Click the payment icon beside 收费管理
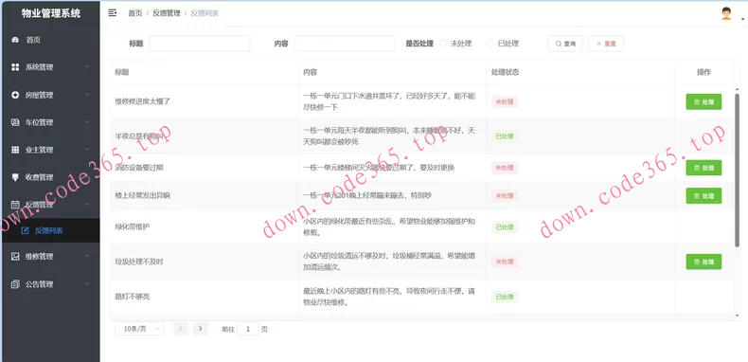The height and width of the screenshot is (362, 748). point(15,177)
